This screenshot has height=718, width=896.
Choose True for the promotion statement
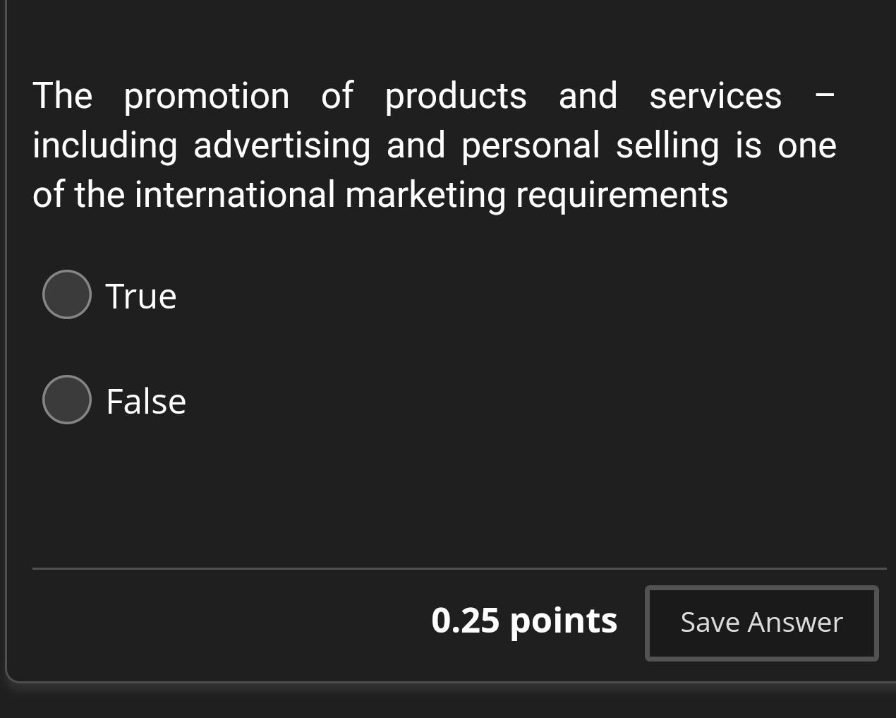pyautogui.click(x=66, y=294)
